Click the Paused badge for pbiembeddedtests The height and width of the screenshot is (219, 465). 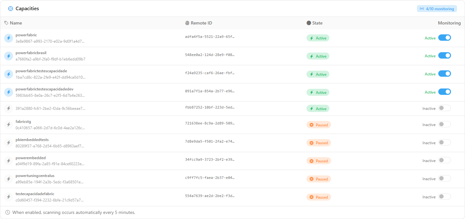(319, 143)
